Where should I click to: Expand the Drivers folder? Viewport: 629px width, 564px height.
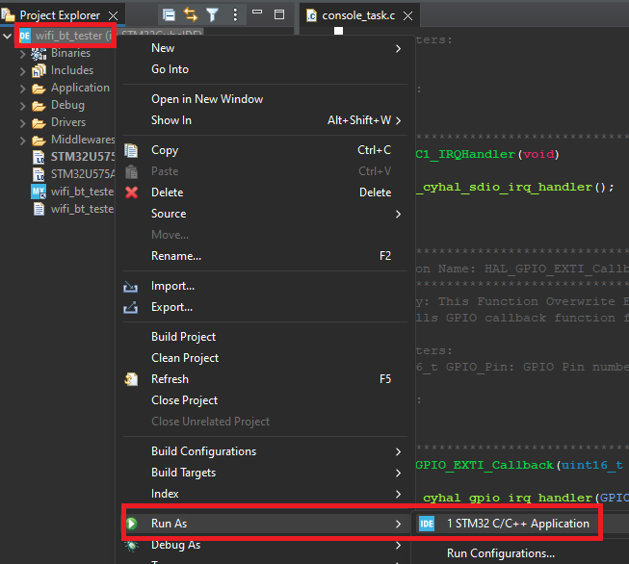click(23, 123)
